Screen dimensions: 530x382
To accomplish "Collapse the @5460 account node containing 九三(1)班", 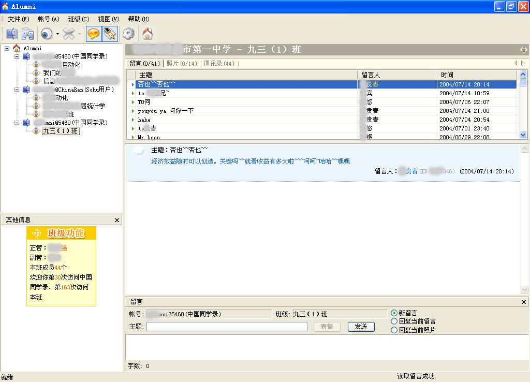I will point(17,123).
